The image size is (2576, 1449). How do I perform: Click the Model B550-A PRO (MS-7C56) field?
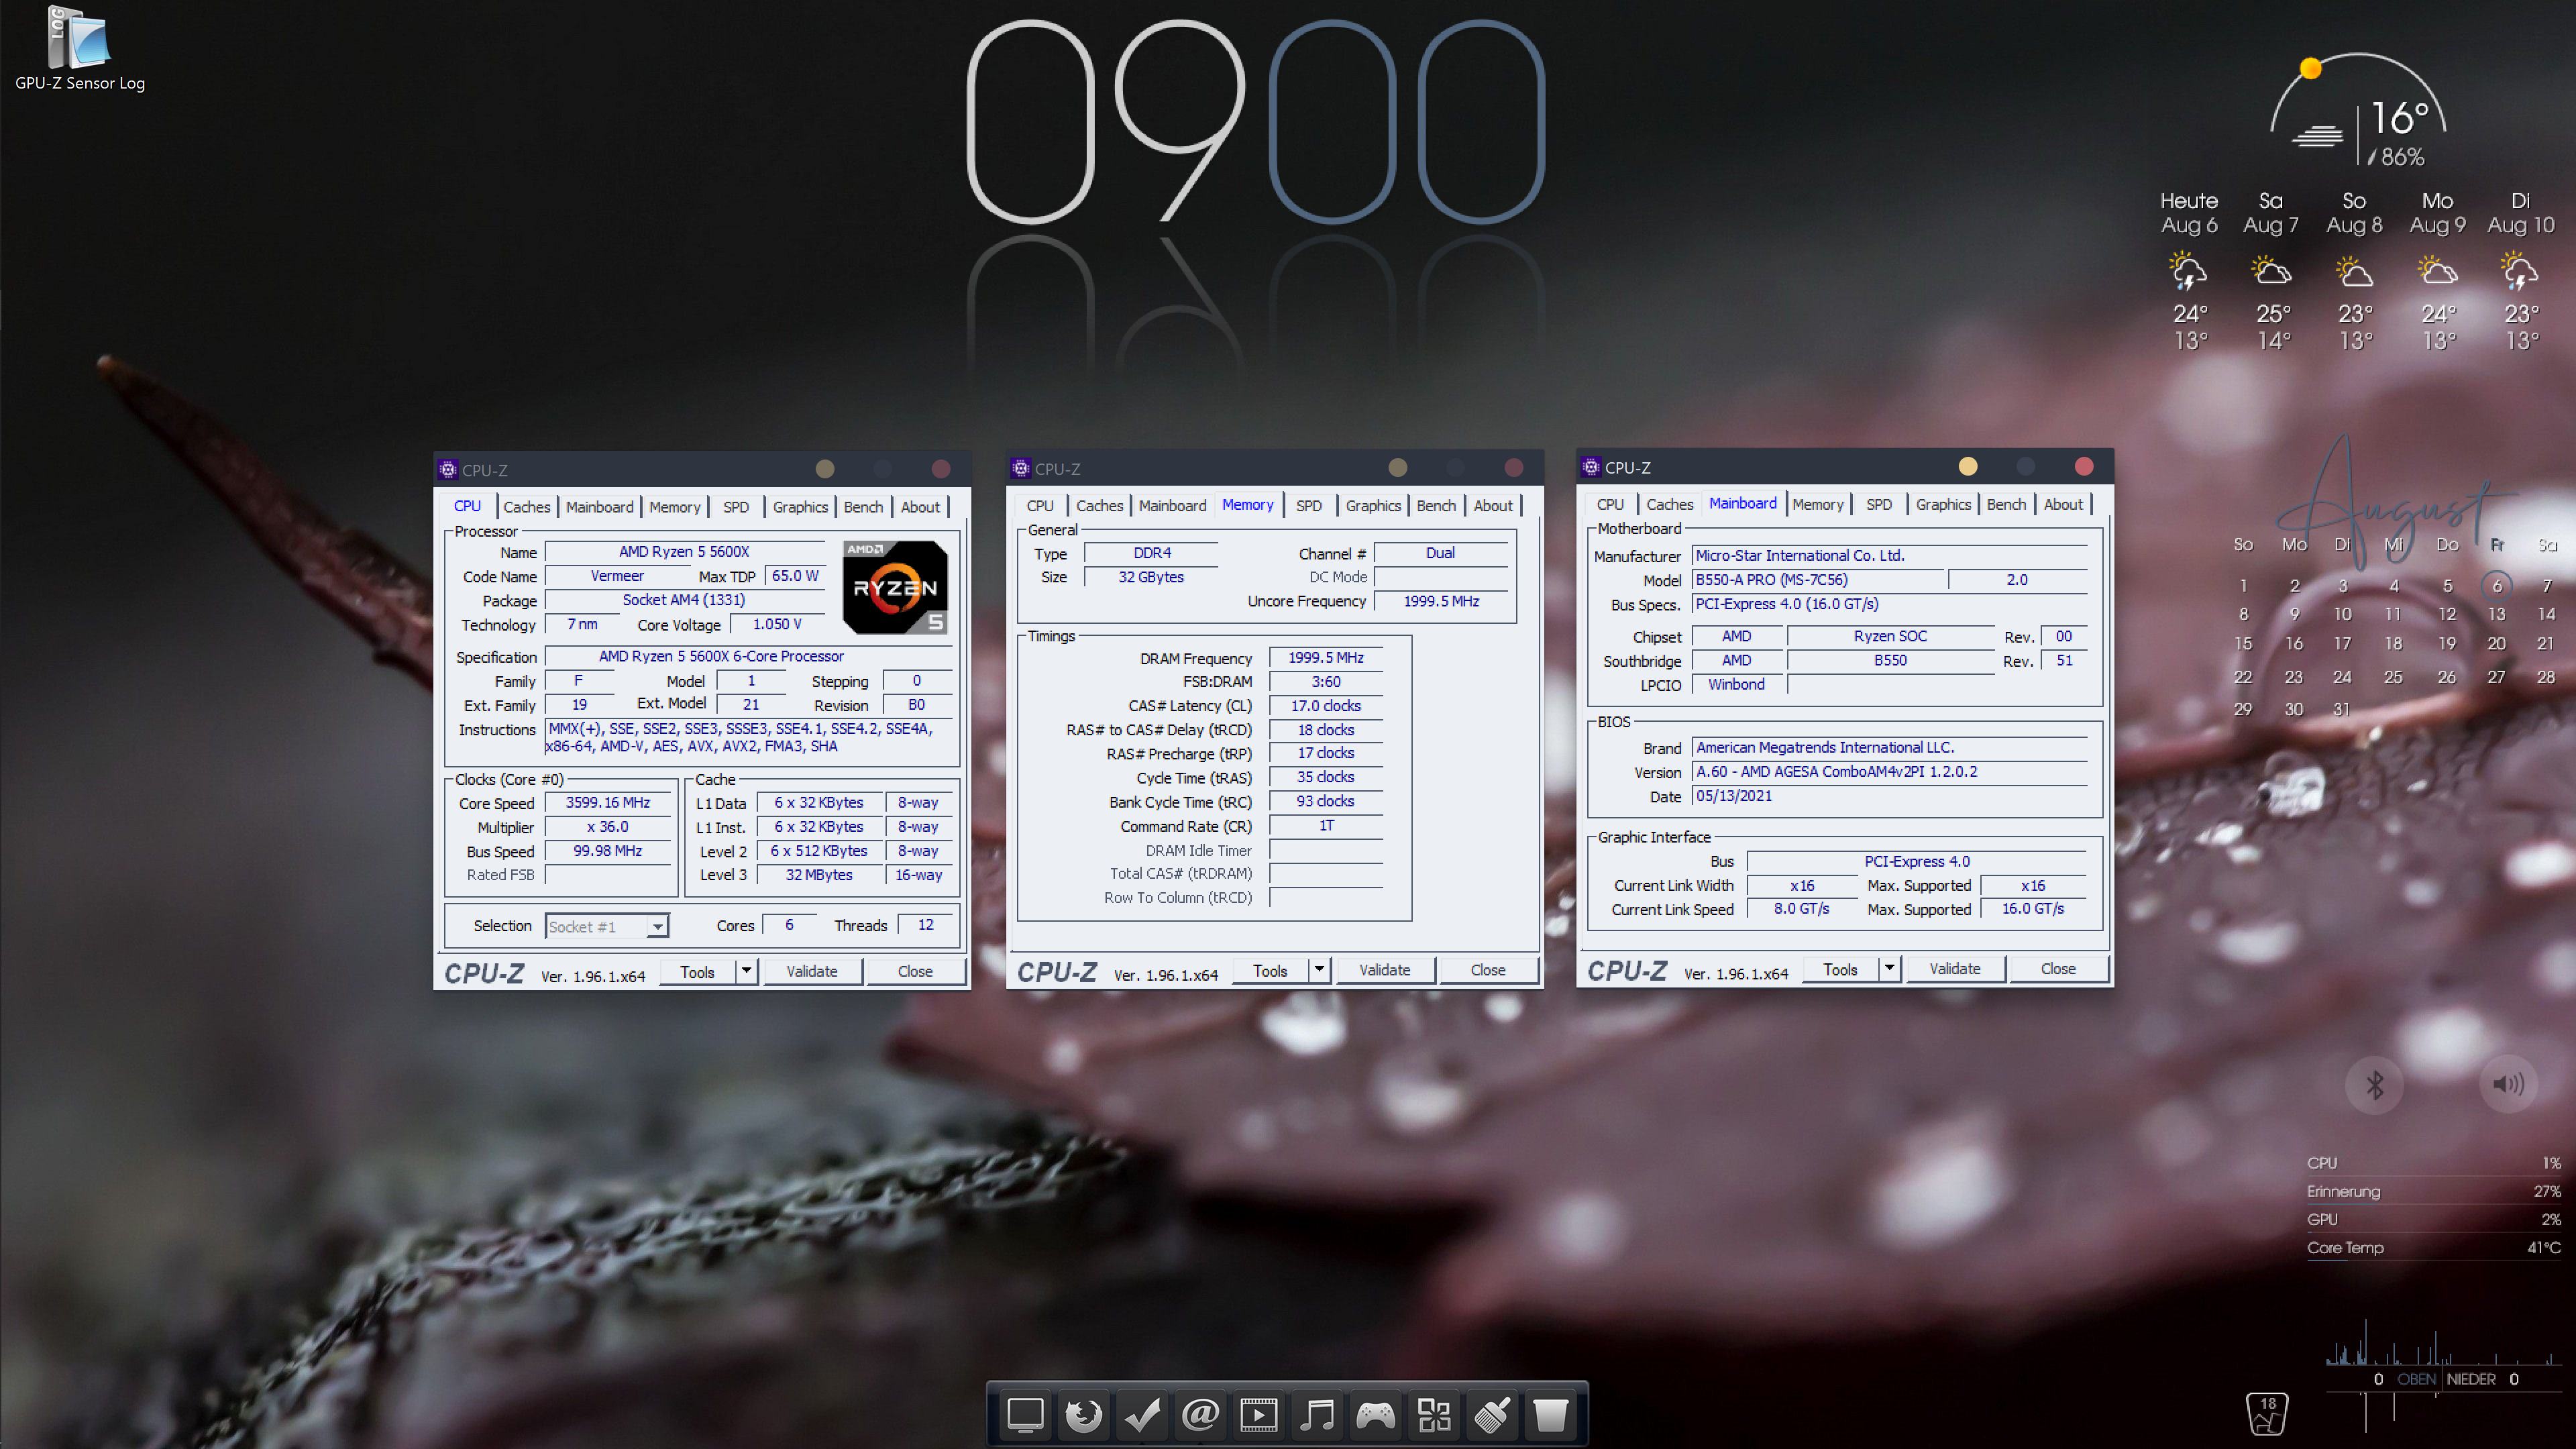[x=1819, y=580]
